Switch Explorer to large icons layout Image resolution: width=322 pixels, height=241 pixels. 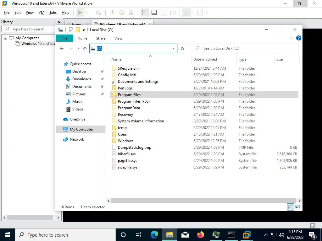[297, 207]
